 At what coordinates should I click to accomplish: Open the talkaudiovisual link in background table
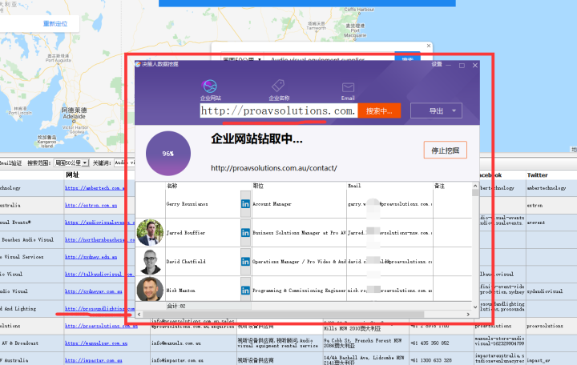click(x=99, y=274)
